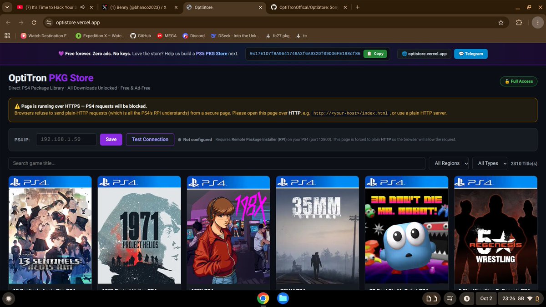Launch Chrome from the shelf
546x307 pixels.
tap(263, 298)
